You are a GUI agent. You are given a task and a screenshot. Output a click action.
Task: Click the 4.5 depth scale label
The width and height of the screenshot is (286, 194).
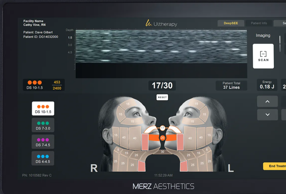(x=70, y=52)
